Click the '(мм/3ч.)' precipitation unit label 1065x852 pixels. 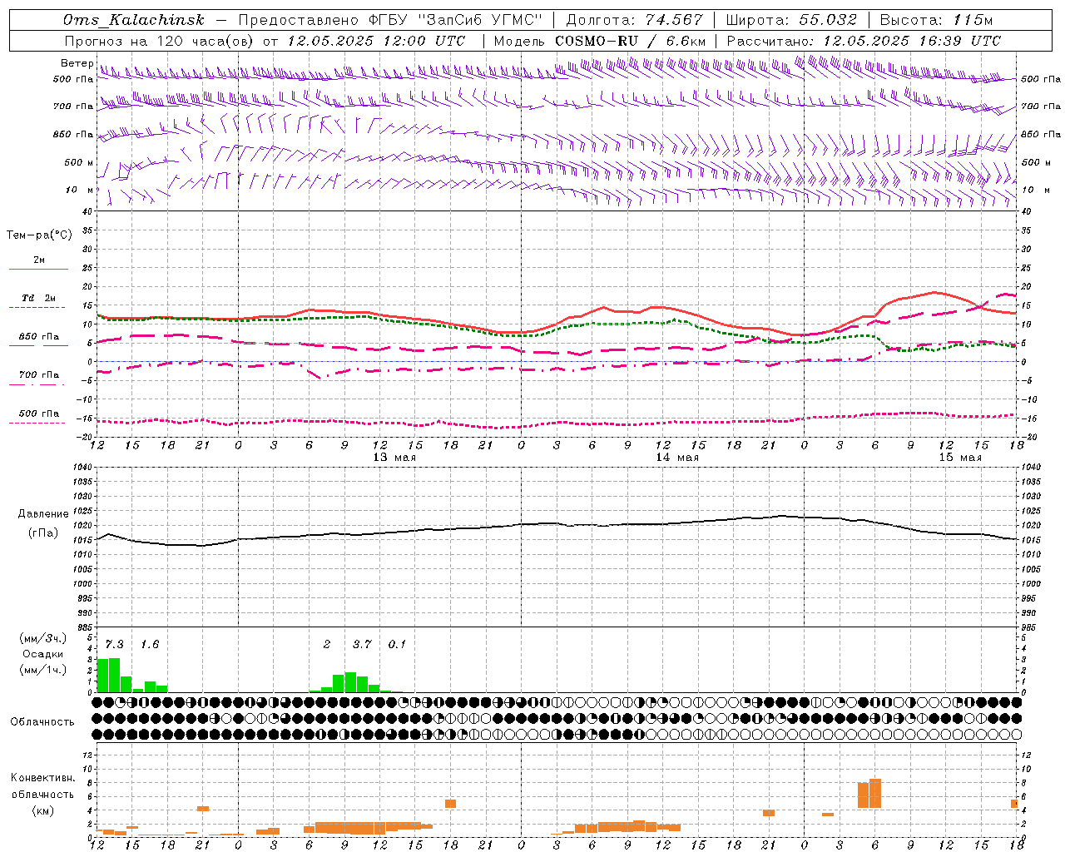click(x=43, y=638)
